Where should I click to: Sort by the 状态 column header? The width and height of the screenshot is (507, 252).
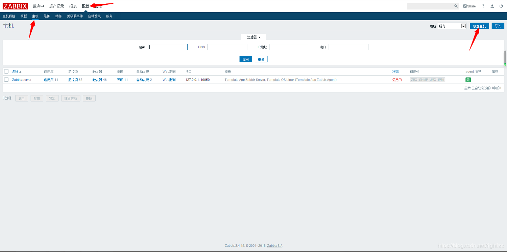pos(395,72)
